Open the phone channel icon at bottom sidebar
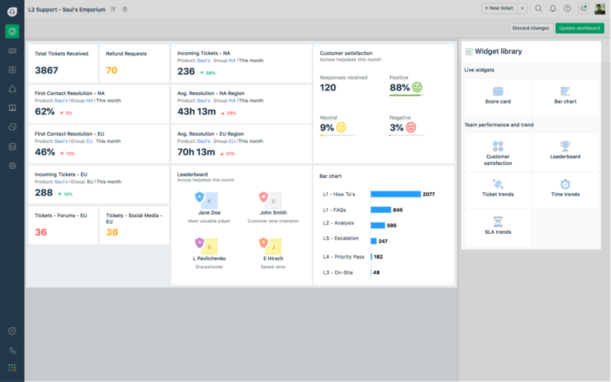Image resolution: width=611 pixels, height=382 pixels. click(12, 351)
